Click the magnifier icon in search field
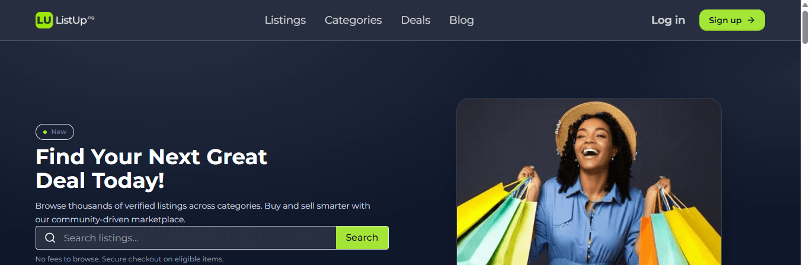The image size is (809, 265). pos(50,238)
